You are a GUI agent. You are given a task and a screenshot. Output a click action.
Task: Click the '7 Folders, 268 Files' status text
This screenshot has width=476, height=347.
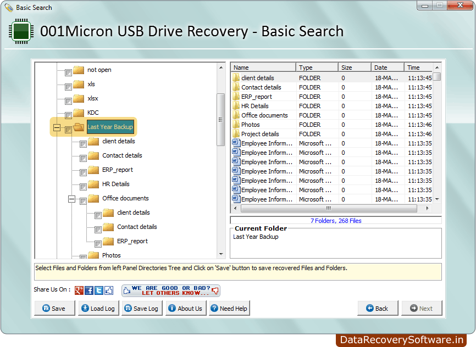tap(336, 221)
